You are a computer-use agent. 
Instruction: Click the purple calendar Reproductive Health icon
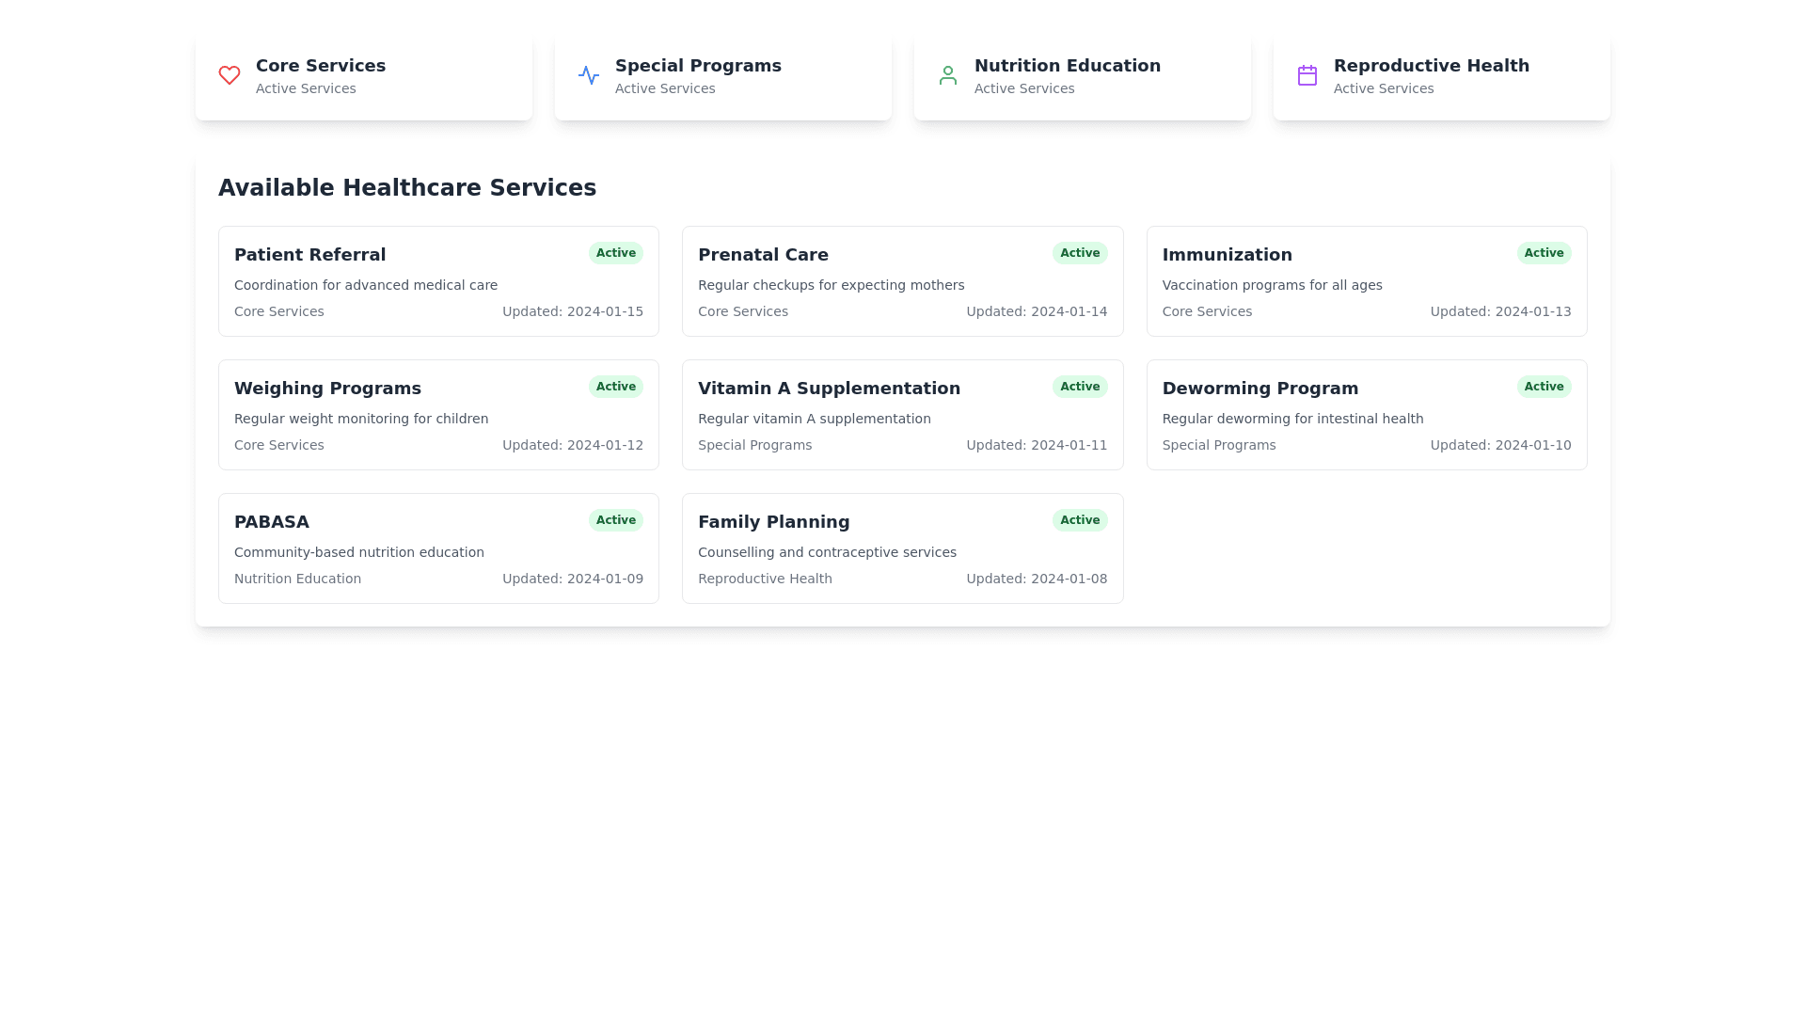[x=1307, y=75]
